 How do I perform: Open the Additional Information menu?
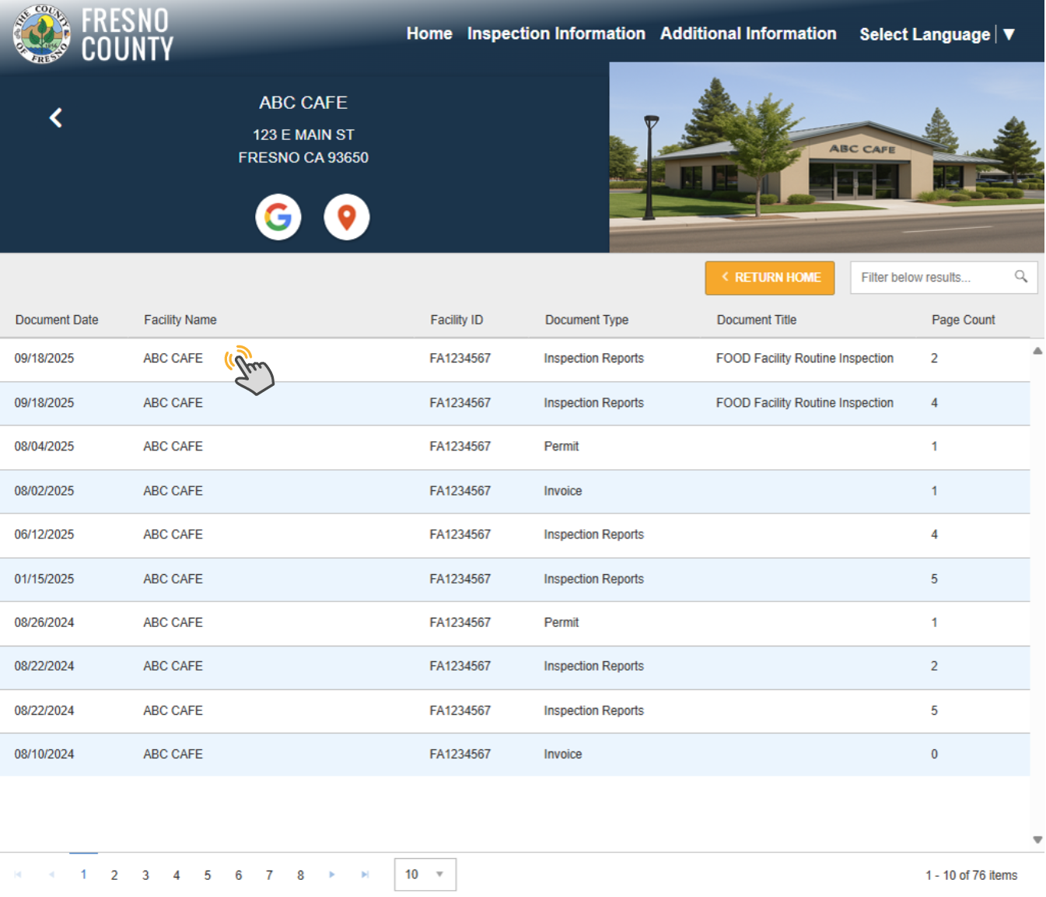tap(747, 33)
